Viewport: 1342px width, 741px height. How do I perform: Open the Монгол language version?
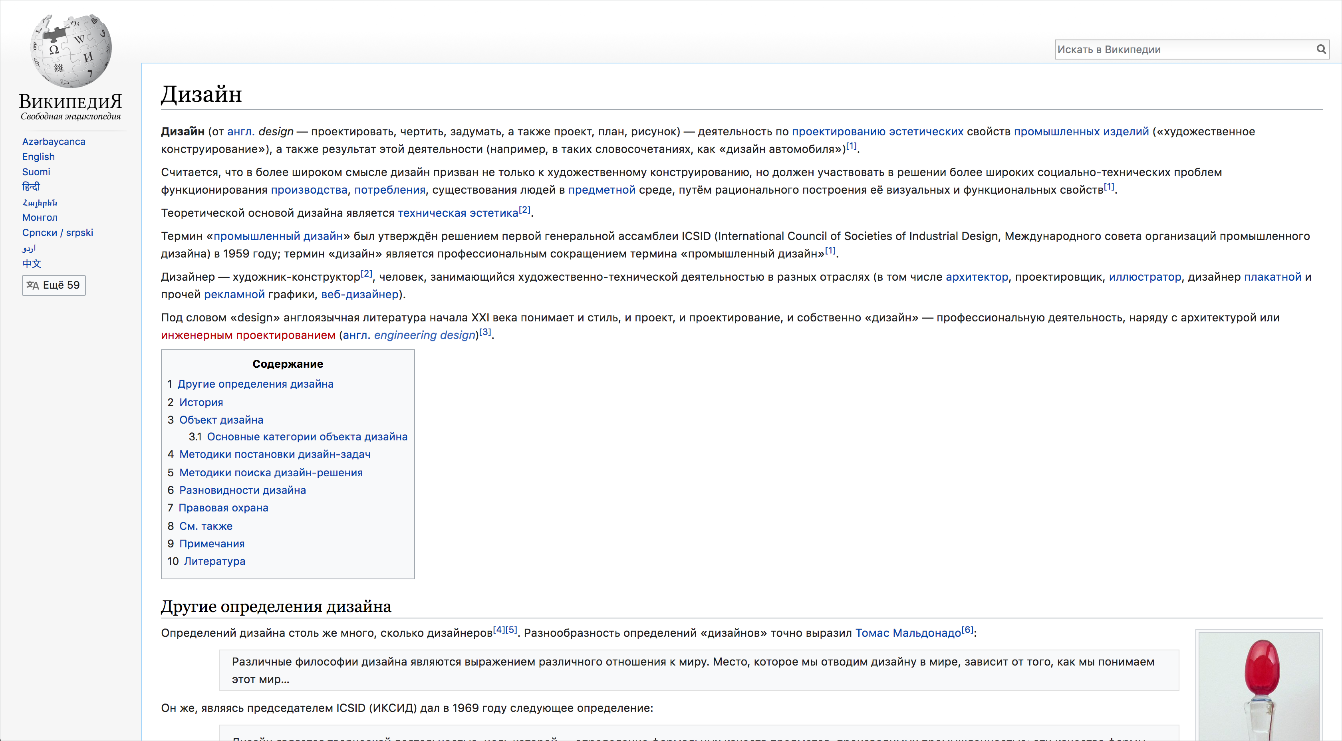tap(40, 218)
